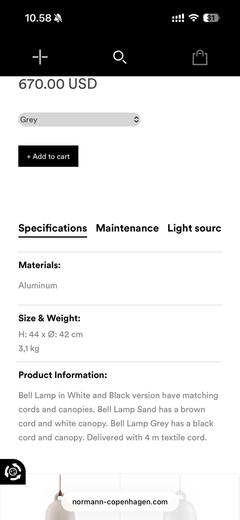Open the Light source tab

194,228
